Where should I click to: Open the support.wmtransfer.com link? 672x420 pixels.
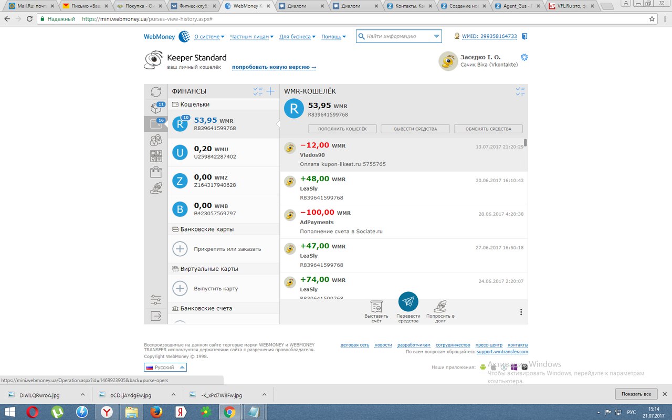click(x=502, y=352)
